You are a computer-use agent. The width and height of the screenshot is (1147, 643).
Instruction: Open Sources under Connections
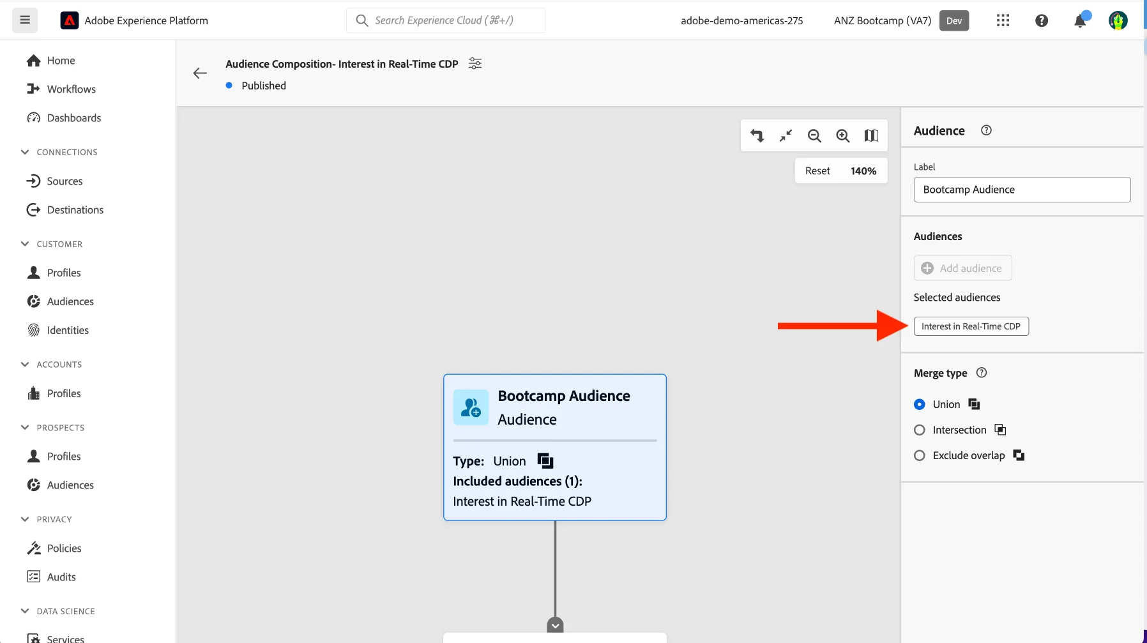(65, 181)
